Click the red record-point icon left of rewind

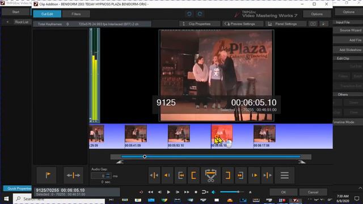pos(141,192)
